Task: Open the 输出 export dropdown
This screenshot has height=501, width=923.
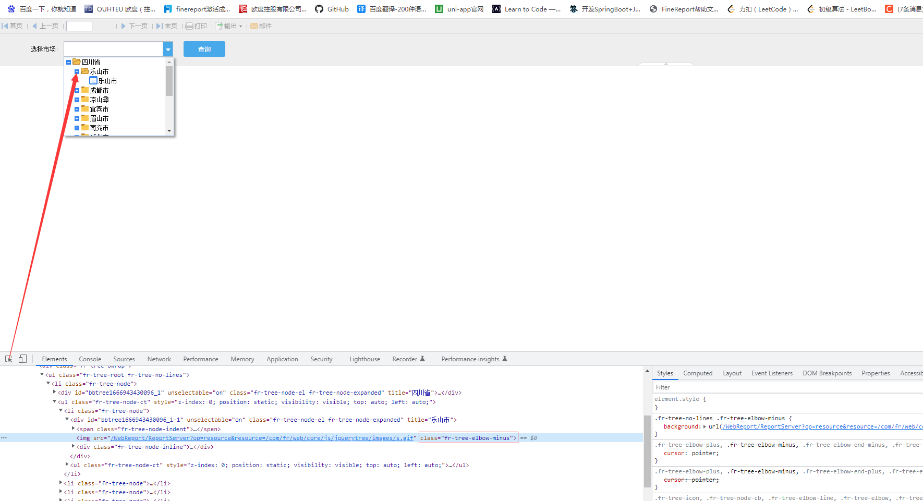Action: click(229, 26)
